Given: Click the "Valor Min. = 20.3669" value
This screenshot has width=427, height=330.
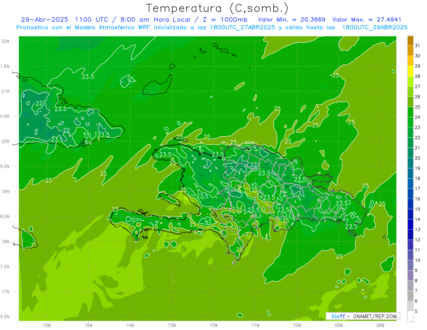Looking at the screenshot, I should (291, 20).
